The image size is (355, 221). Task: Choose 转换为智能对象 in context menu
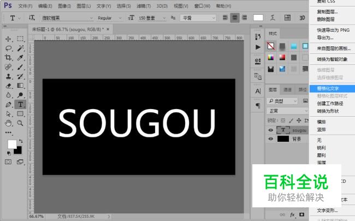point(332,59)
